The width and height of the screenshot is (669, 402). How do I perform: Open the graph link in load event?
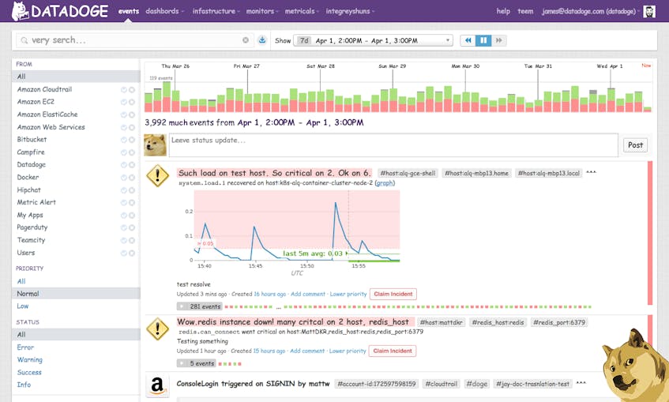385,183
